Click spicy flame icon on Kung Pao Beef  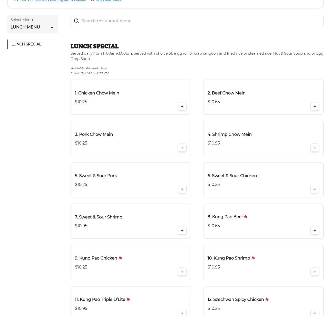[246, 217]
